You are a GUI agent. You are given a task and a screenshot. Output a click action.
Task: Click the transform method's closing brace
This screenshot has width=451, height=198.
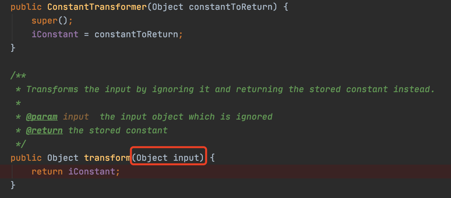[13, 185]
